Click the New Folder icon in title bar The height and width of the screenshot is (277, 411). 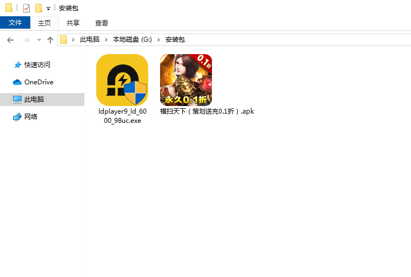coord(38,8)
